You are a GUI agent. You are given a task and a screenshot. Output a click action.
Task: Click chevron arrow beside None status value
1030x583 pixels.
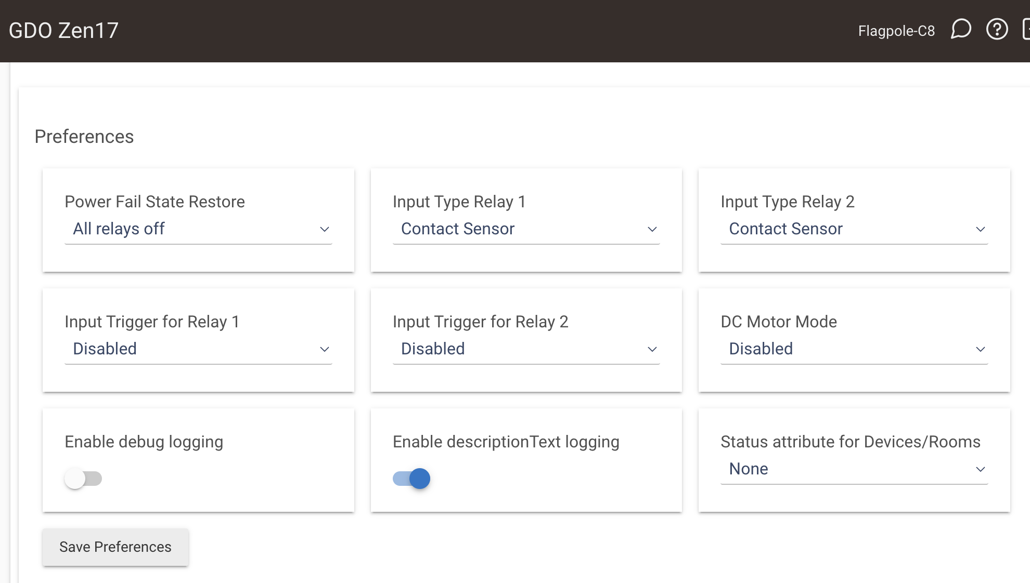[x=981, y=470]
